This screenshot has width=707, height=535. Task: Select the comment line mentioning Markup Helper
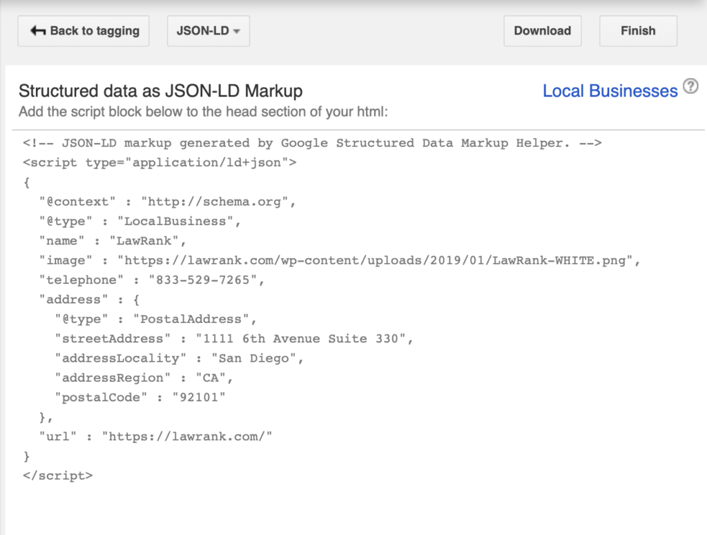[x=311, y=143]
